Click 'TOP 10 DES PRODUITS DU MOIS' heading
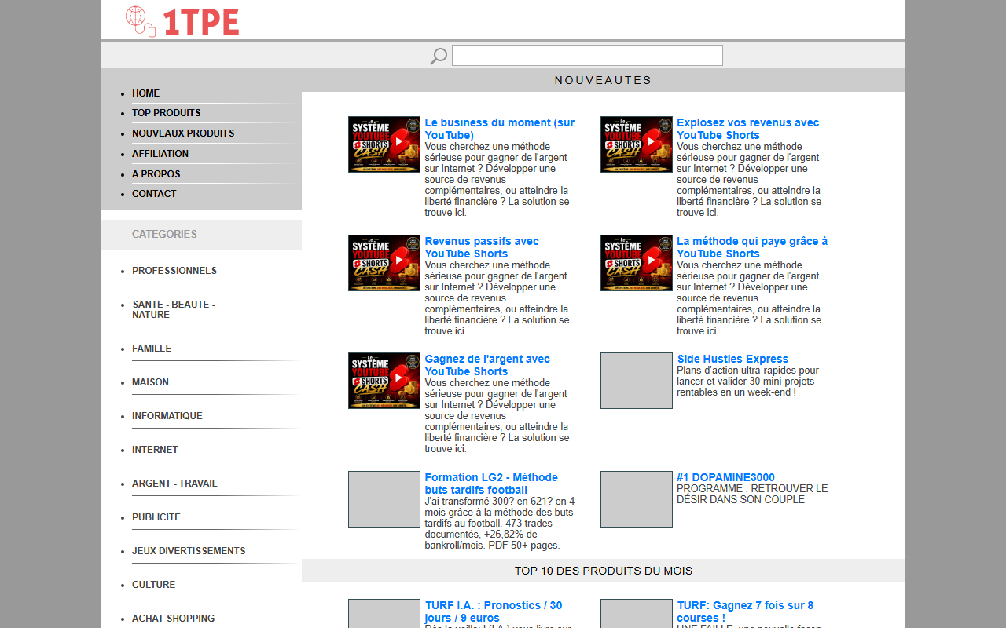1006x628 pixels. (604, 571)
